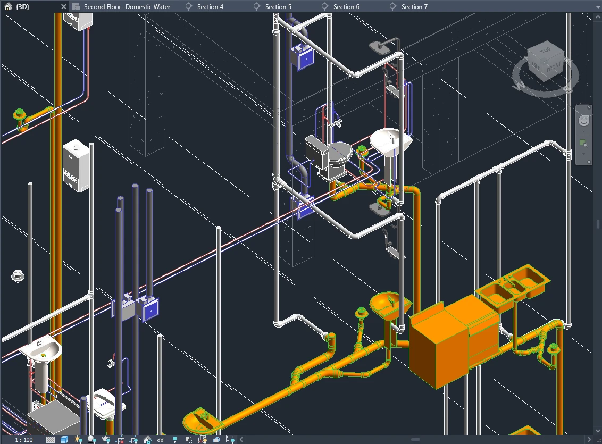Click the Detail Level icon

tap(51, 440)
